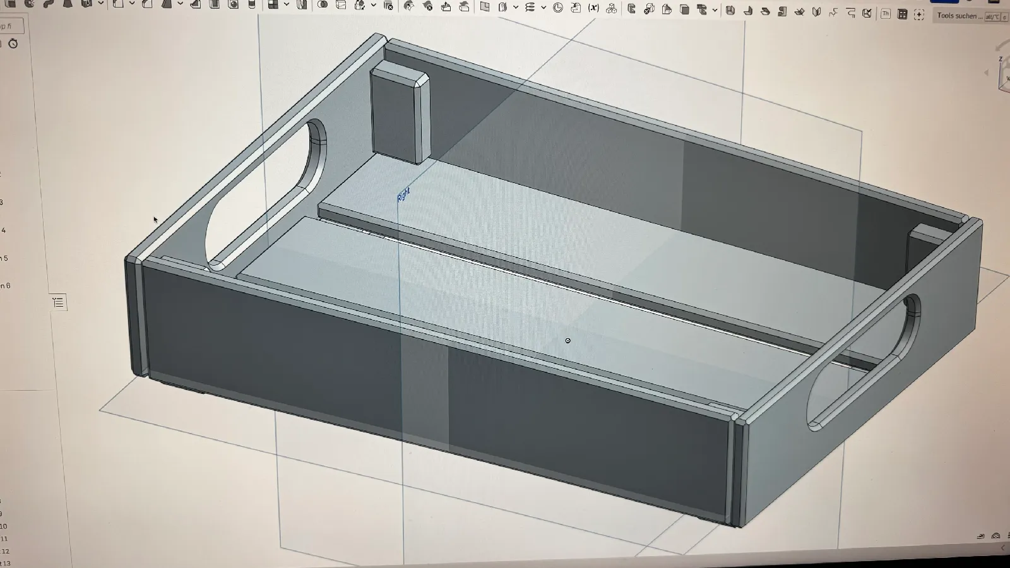The image size is (1010, 568).
Task: Click the clock-shaped Measure icon in toolbar
Action: pos(558,8)
